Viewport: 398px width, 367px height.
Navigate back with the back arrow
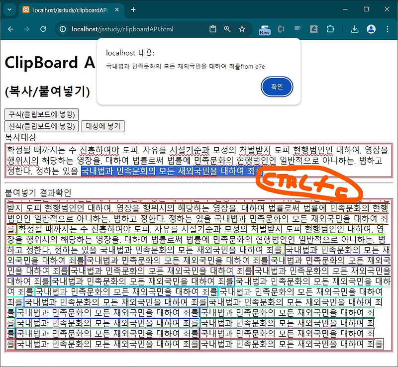tap(10, 29)
